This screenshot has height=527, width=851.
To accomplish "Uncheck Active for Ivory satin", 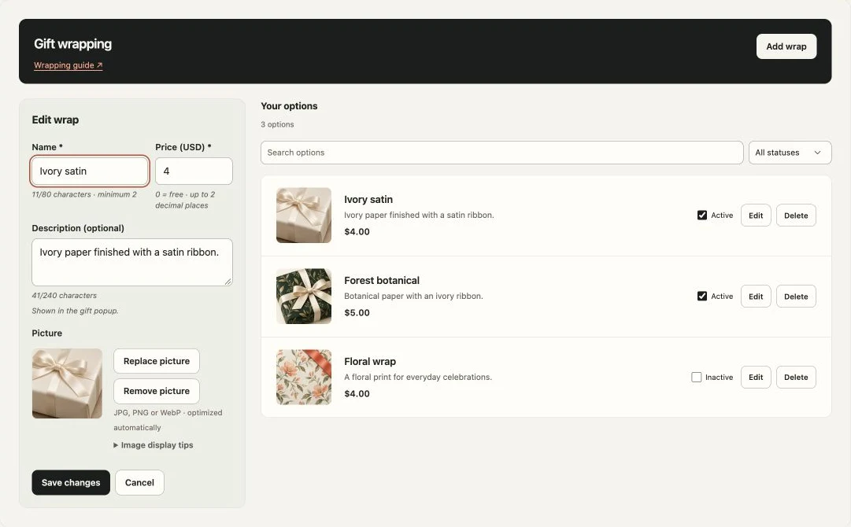I will pos(701,216).
